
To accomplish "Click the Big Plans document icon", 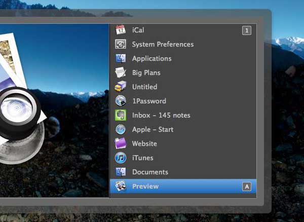I will click(121, 72).
